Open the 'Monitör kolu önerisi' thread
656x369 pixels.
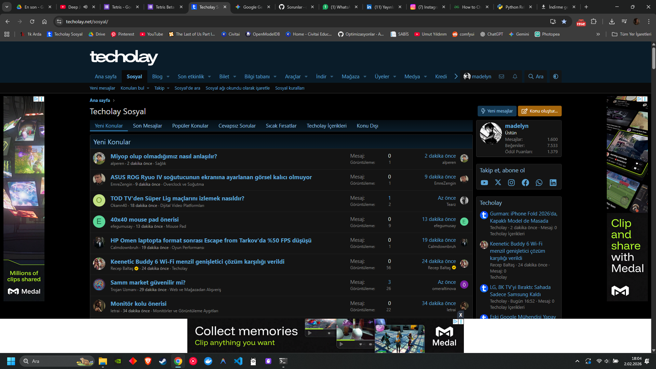[x=138, y=304]
